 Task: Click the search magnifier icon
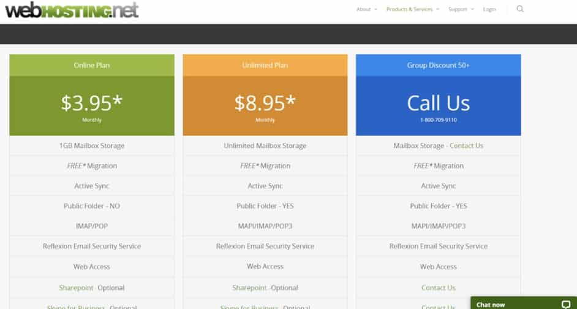tap(519, 9)
